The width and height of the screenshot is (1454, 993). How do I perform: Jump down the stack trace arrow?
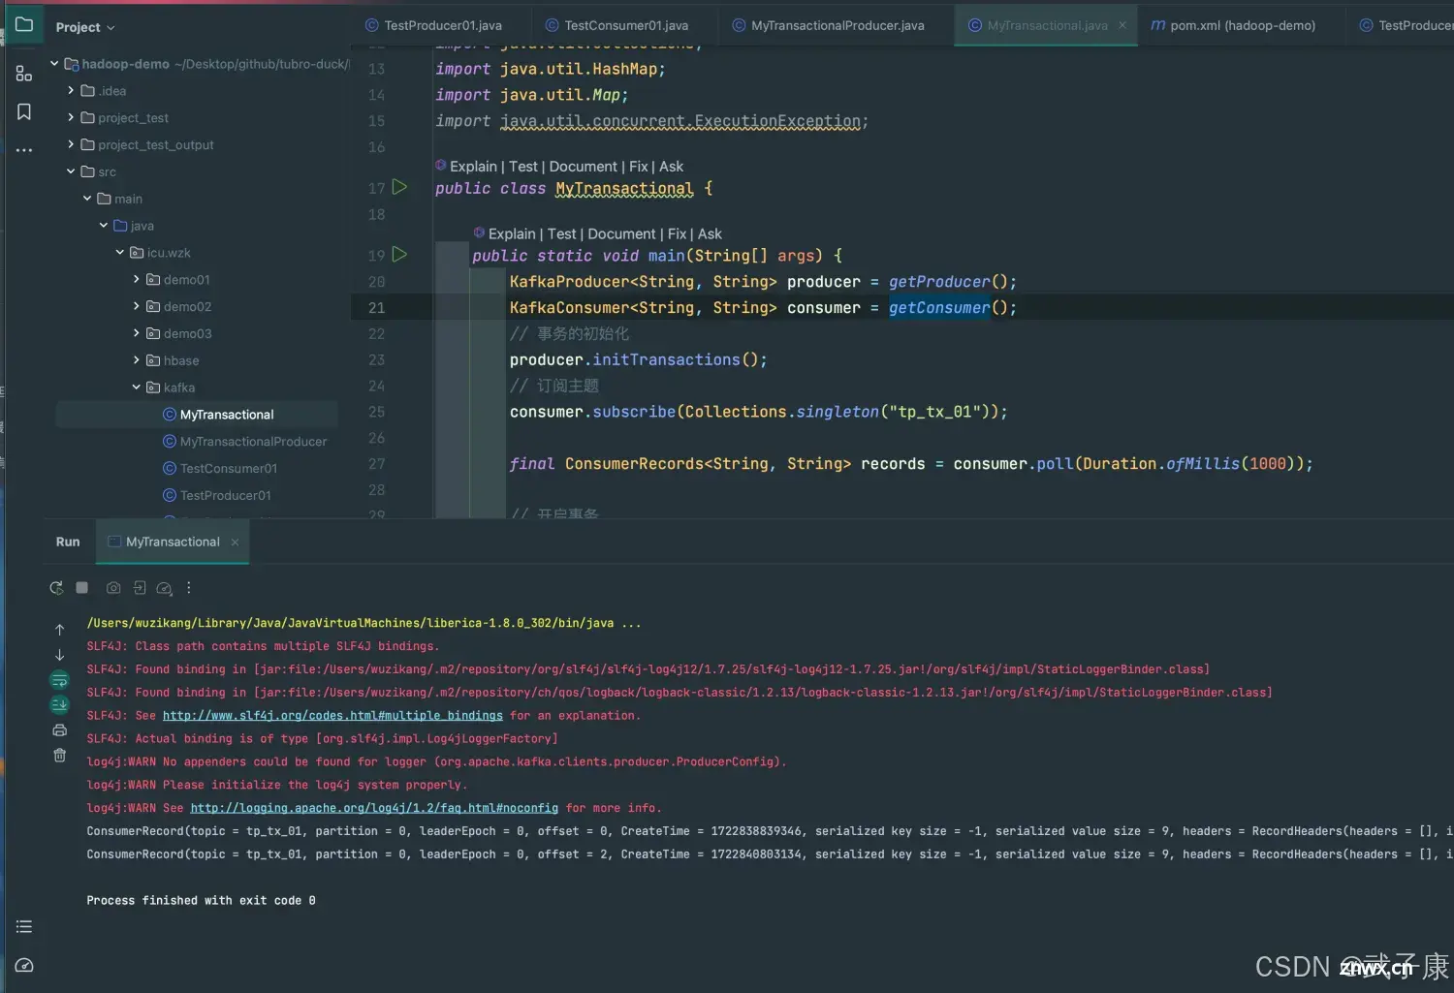coord(59,655)
